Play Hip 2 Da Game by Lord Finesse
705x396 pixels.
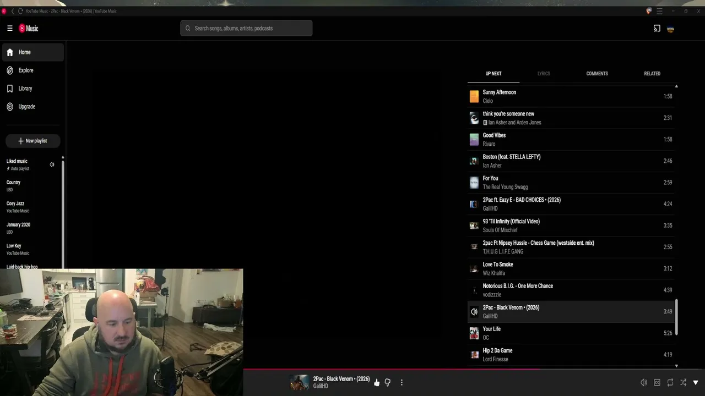tap(572, 355)
